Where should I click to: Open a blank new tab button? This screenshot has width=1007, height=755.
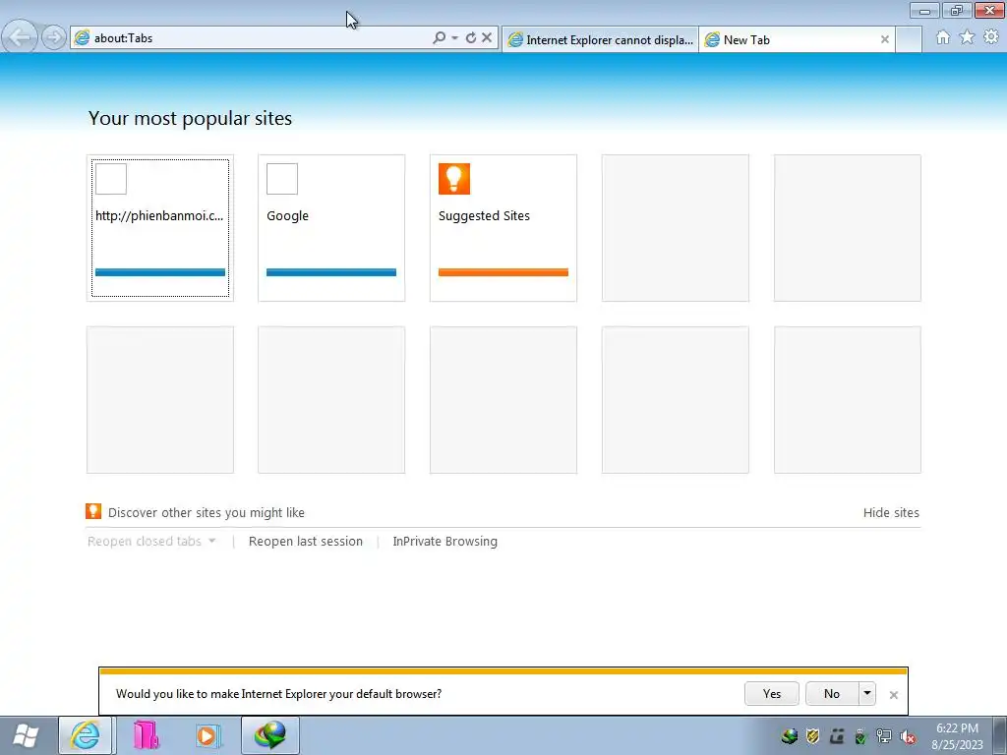click(x=908, y=39)
